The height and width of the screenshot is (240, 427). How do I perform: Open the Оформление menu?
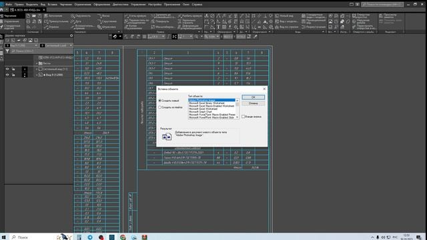101,5
